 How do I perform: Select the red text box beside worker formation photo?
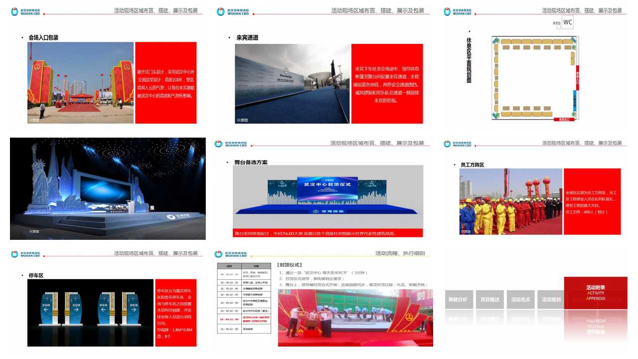(x=592, y=201)
